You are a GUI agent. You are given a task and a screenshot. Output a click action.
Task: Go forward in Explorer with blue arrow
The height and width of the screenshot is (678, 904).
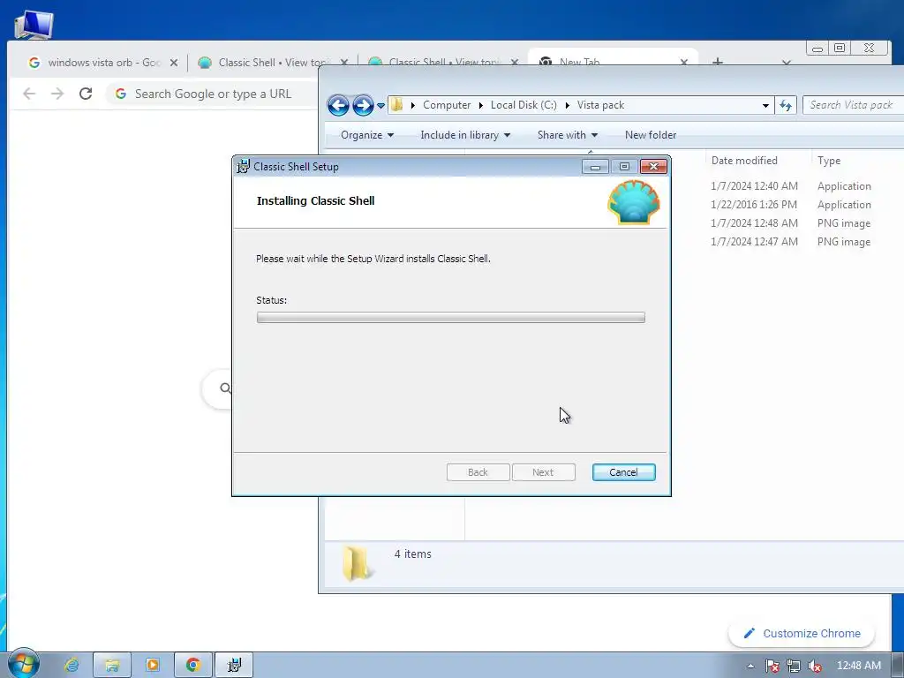click(363, 106)
